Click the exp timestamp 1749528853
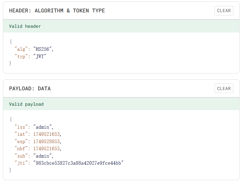 point(46,141)
